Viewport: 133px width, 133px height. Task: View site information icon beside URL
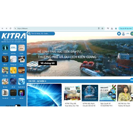click(15, 28)
